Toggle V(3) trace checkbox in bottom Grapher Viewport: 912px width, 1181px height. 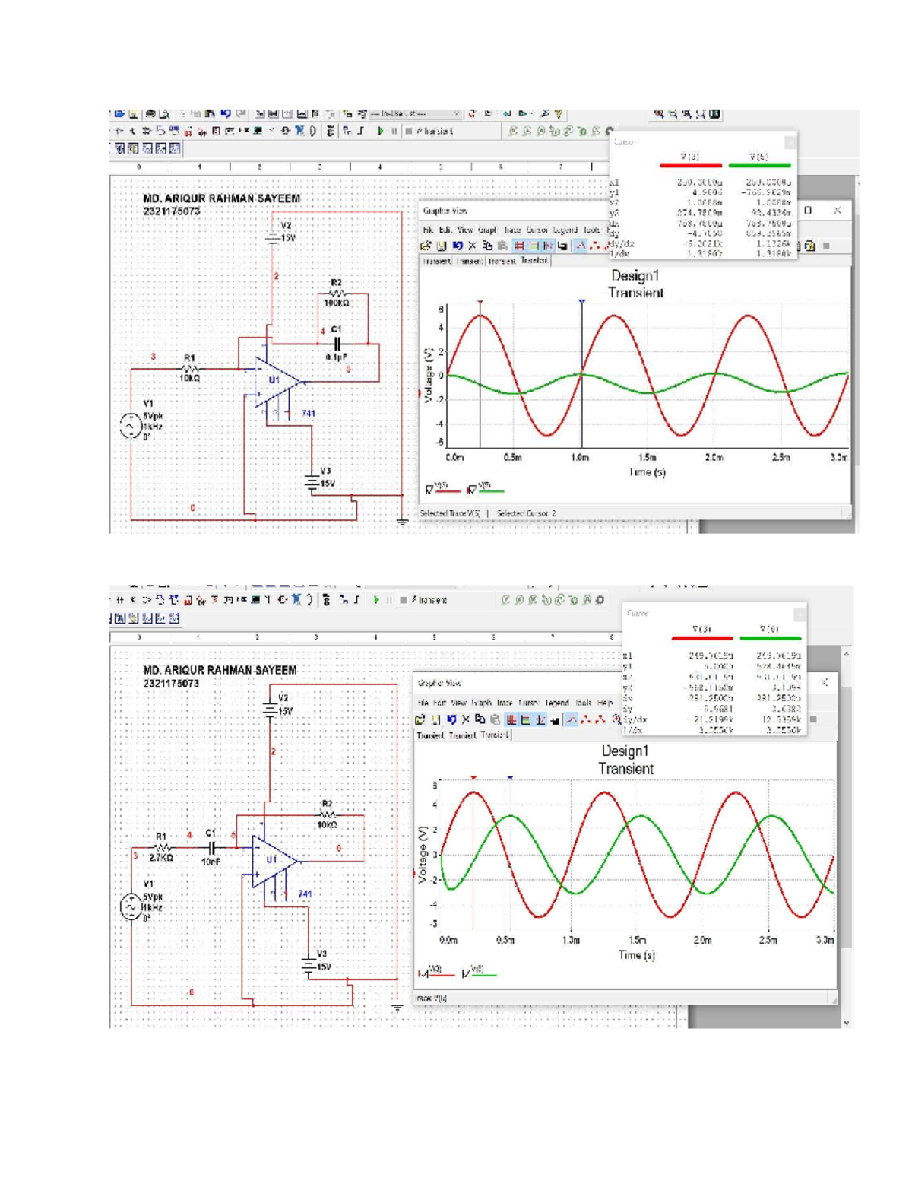click(x=423, y=973)
